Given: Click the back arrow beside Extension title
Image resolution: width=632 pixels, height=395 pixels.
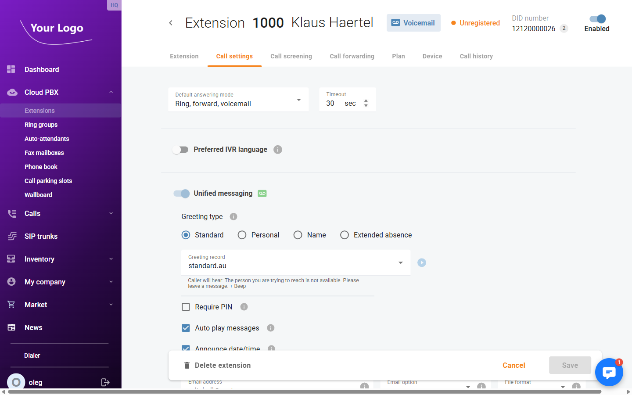Looking at the screenshot, I should pyautogui.click(x=171, y=23).
